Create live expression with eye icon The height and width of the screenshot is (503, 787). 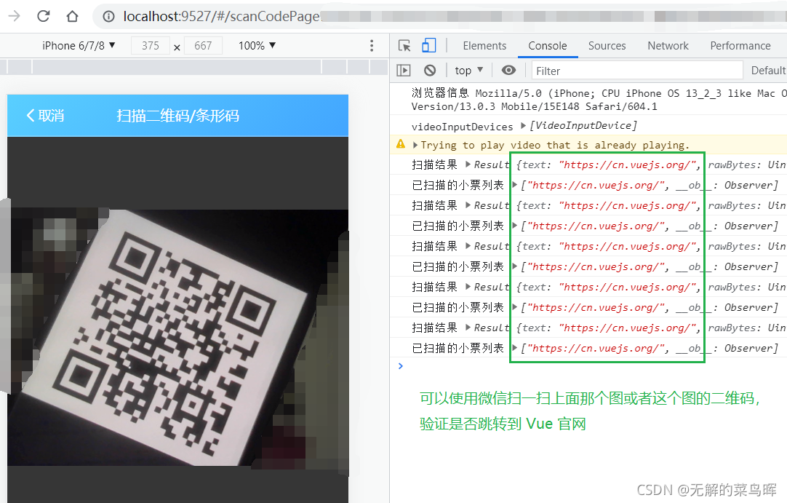pyautogui.click(x=508, y=71)
